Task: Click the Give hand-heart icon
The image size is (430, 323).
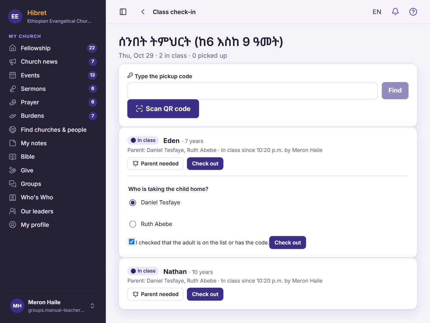Action: pos(13,170)
